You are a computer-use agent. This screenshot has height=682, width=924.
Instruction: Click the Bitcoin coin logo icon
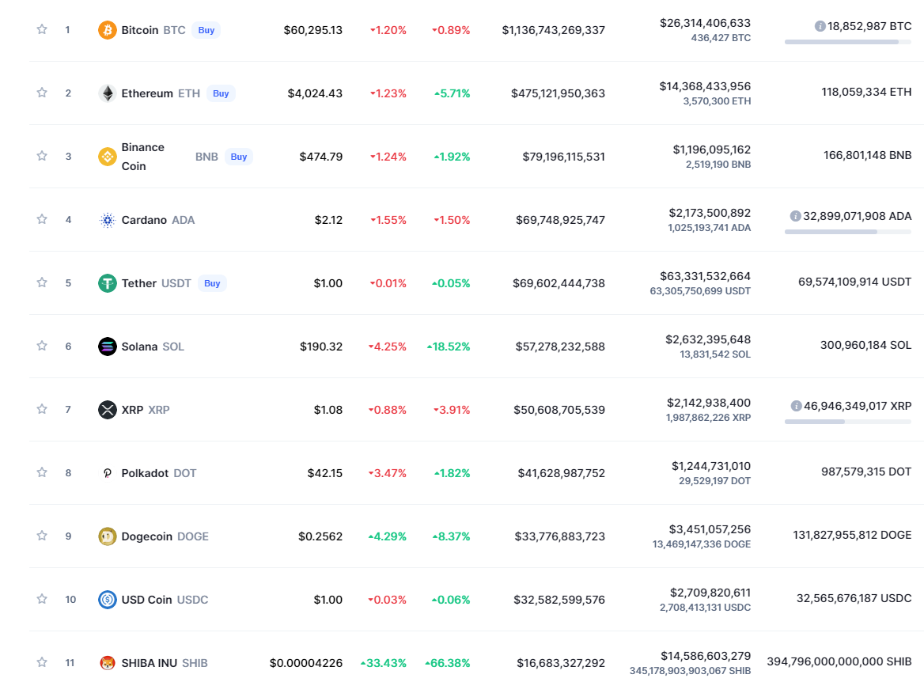tap(107, 30)
